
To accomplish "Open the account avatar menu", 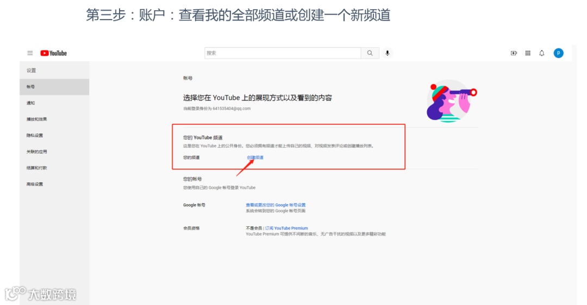I will [559, 53].
